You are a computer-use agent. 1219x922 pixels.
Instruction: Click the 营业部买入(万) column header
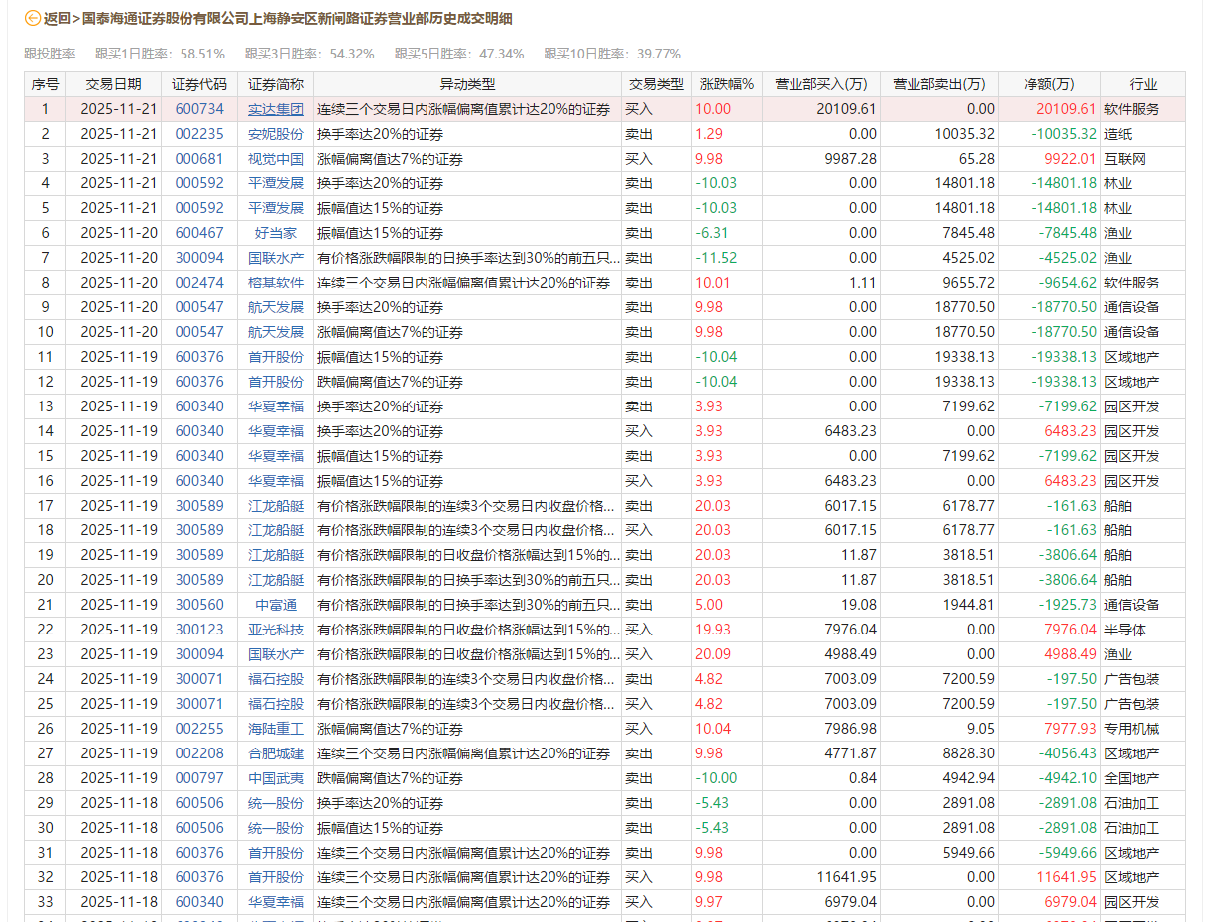(x=821, y=84)
